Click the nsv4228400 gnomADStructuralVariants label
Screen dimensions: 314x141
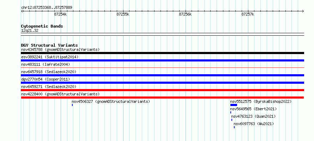[60, 94]
